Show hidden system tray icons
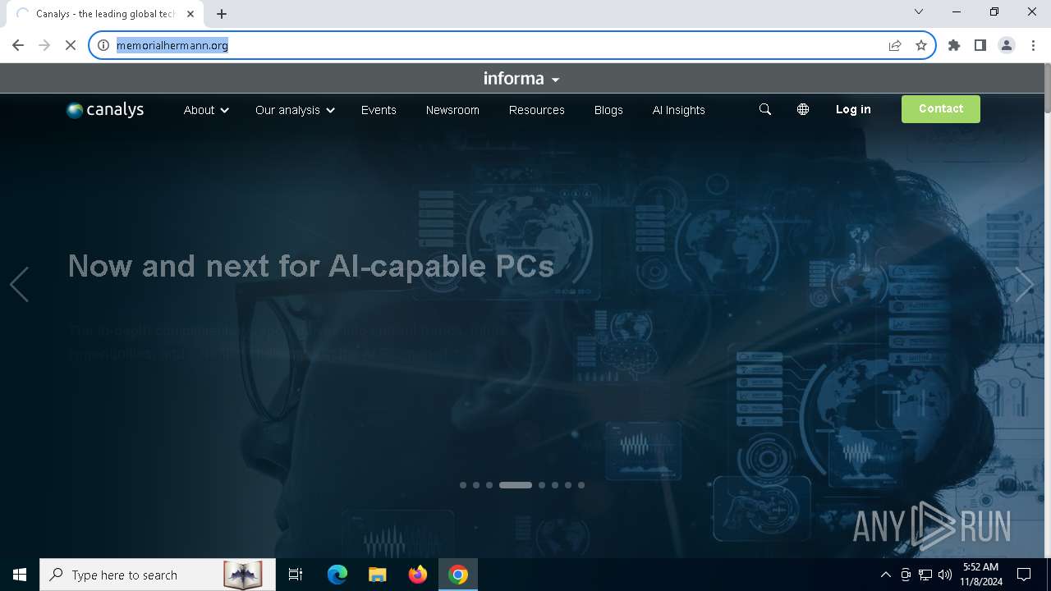Image resolution: width=1051 pixels, height=591 pixels. tap(885, 575)
